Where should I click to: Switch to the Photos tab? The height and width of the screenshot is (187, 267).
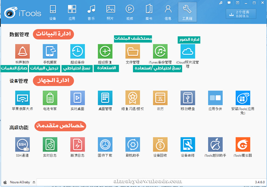point(110,12)
